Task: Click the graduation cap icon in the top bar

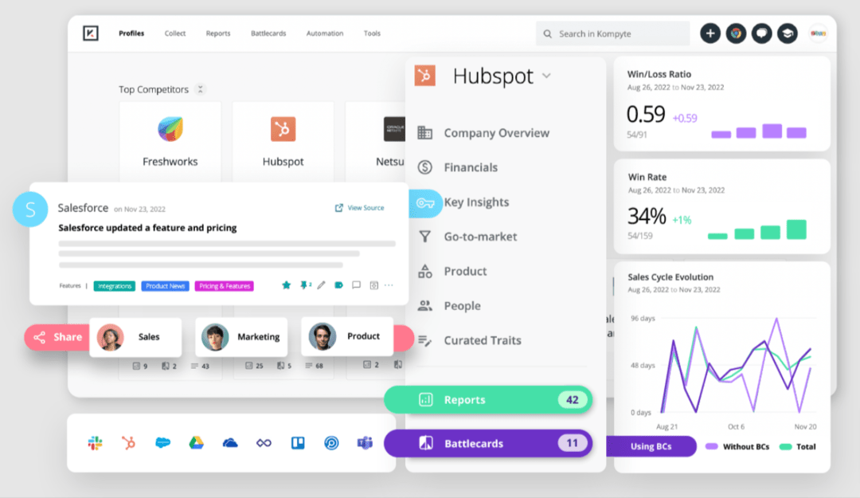Action: (788, 33)
